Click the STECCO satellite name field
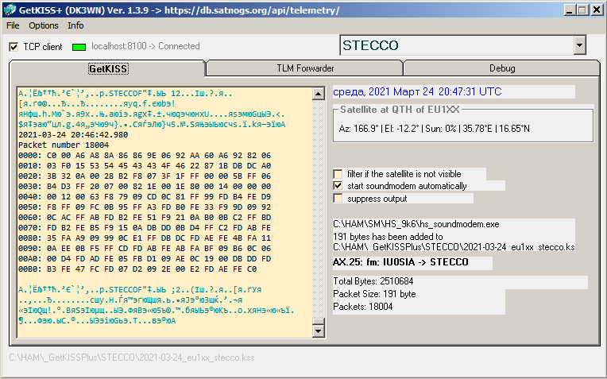The height and width of the screenshot is (379, 607). 457,45
